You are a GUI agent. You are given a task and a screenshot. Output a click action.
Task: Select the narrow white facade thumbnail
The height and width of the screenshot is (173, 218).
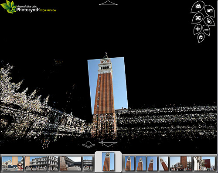(x=53, y=163)
